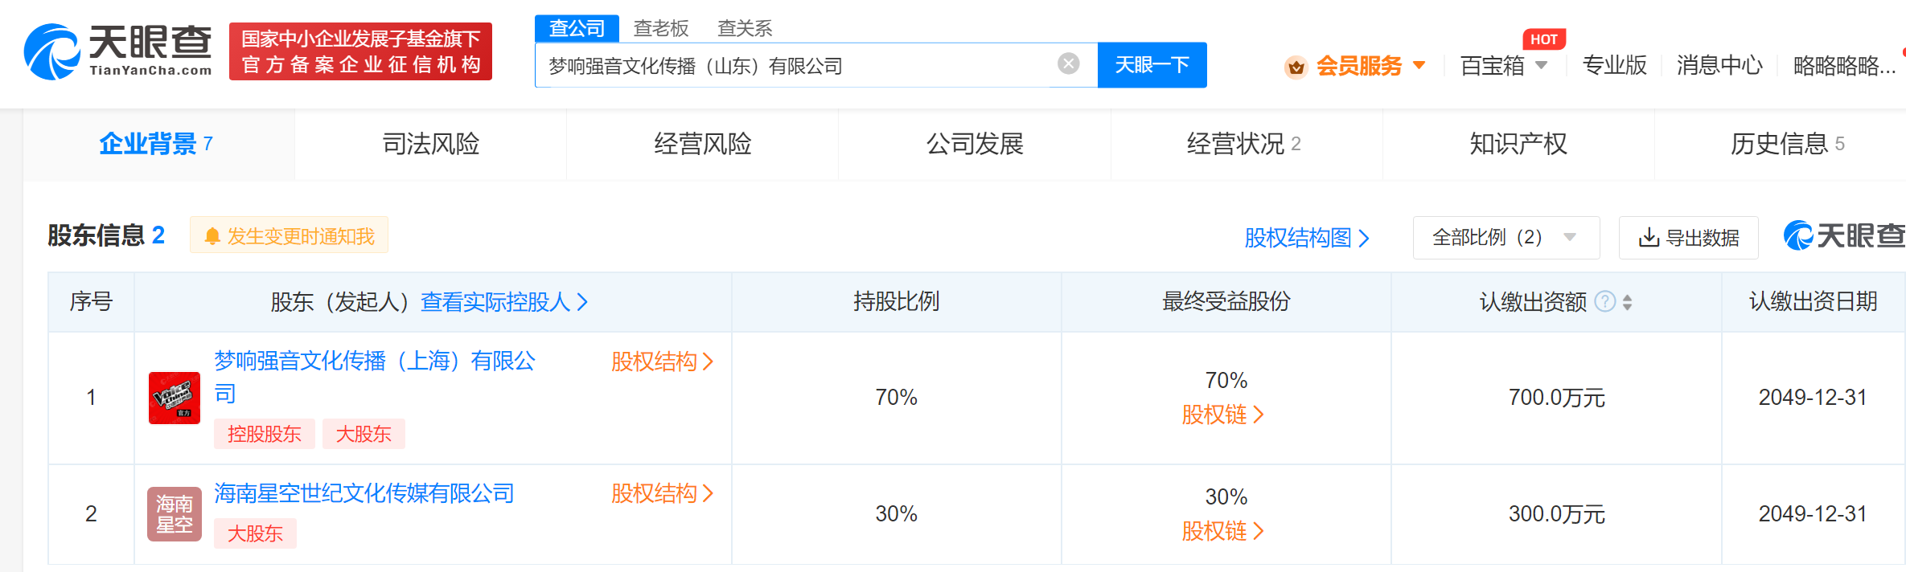This screenshot has height=572, width=1906.
Task: Click the 导出数据 export button
Action: [1688, 238]
